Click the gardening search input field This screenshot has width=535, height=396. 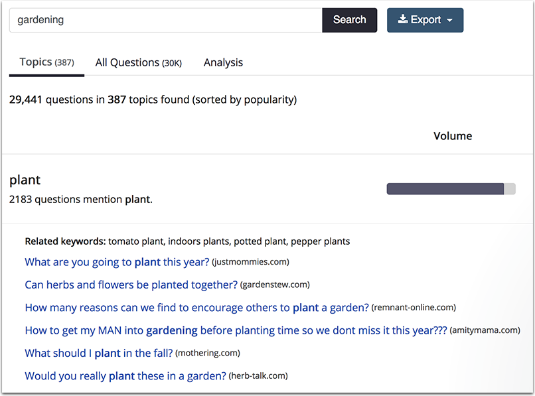165,20
